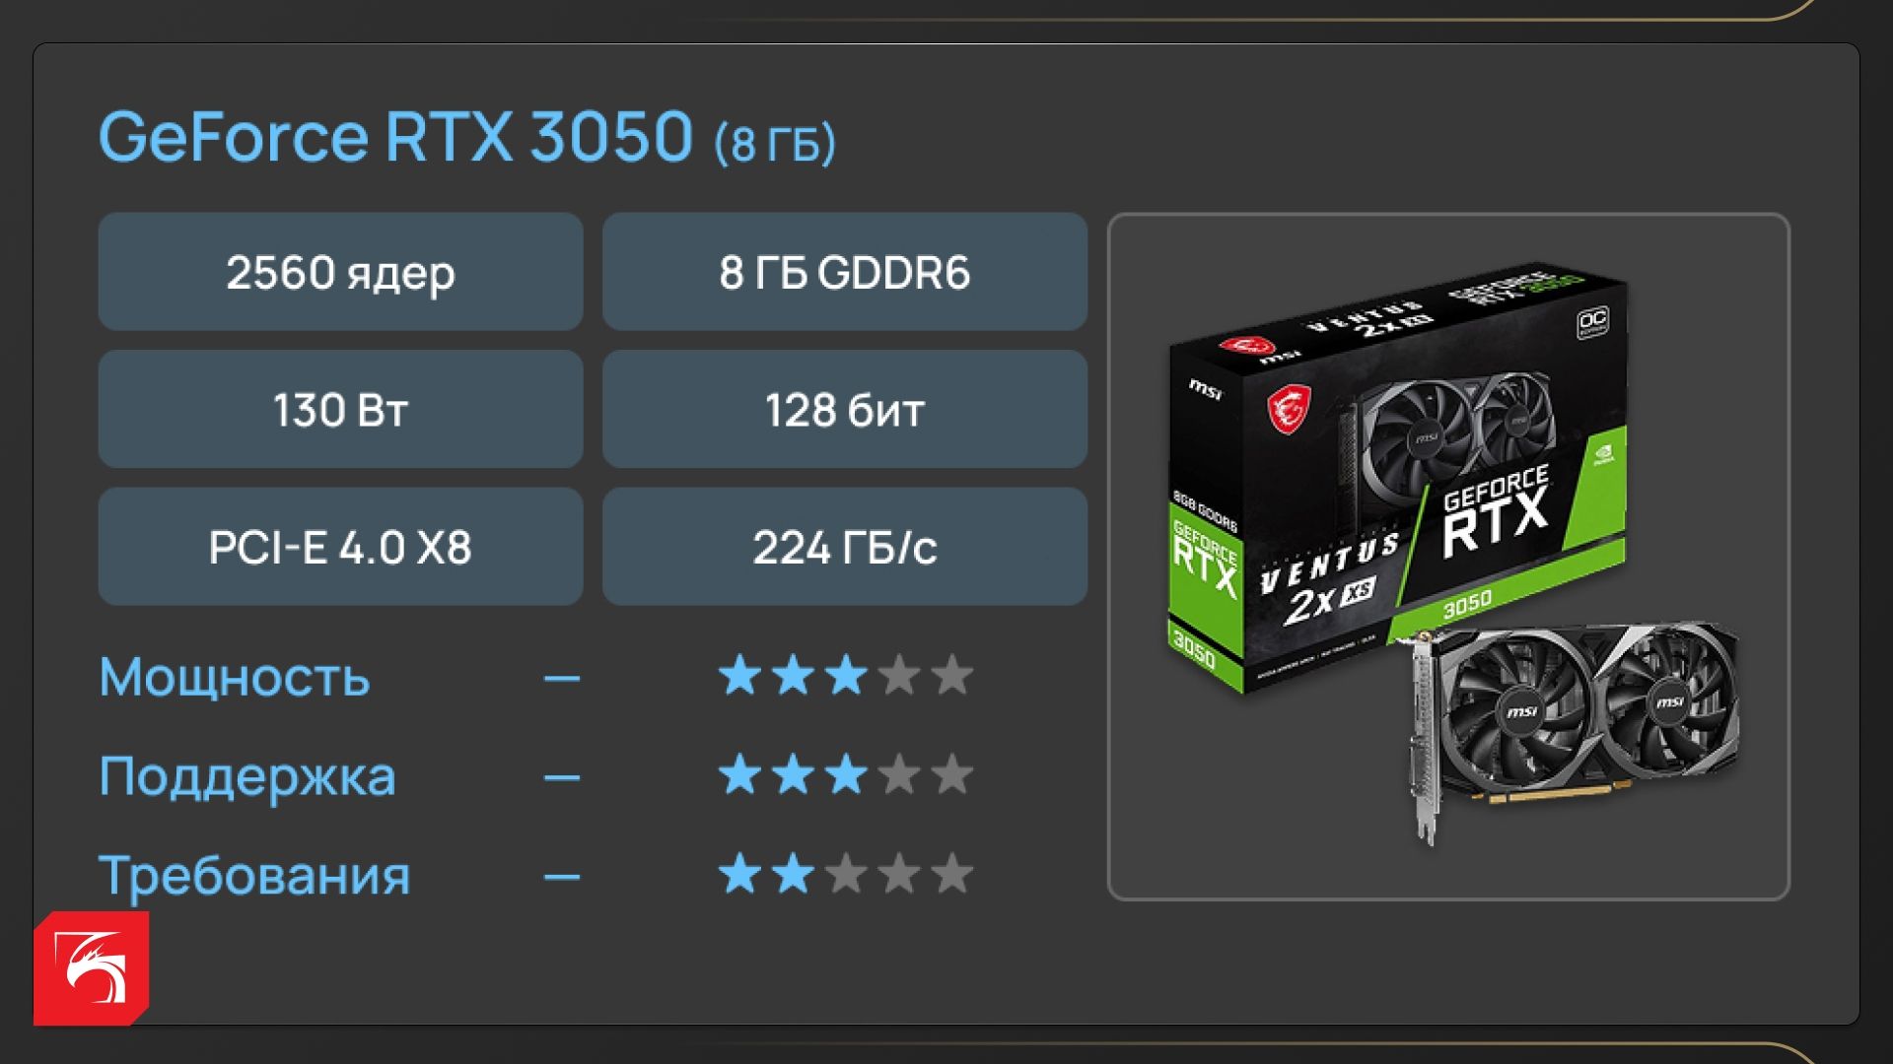Viewport: 1893px width, 1064px height.
Task: Click the Мощность label
Action: coord(235,677)
